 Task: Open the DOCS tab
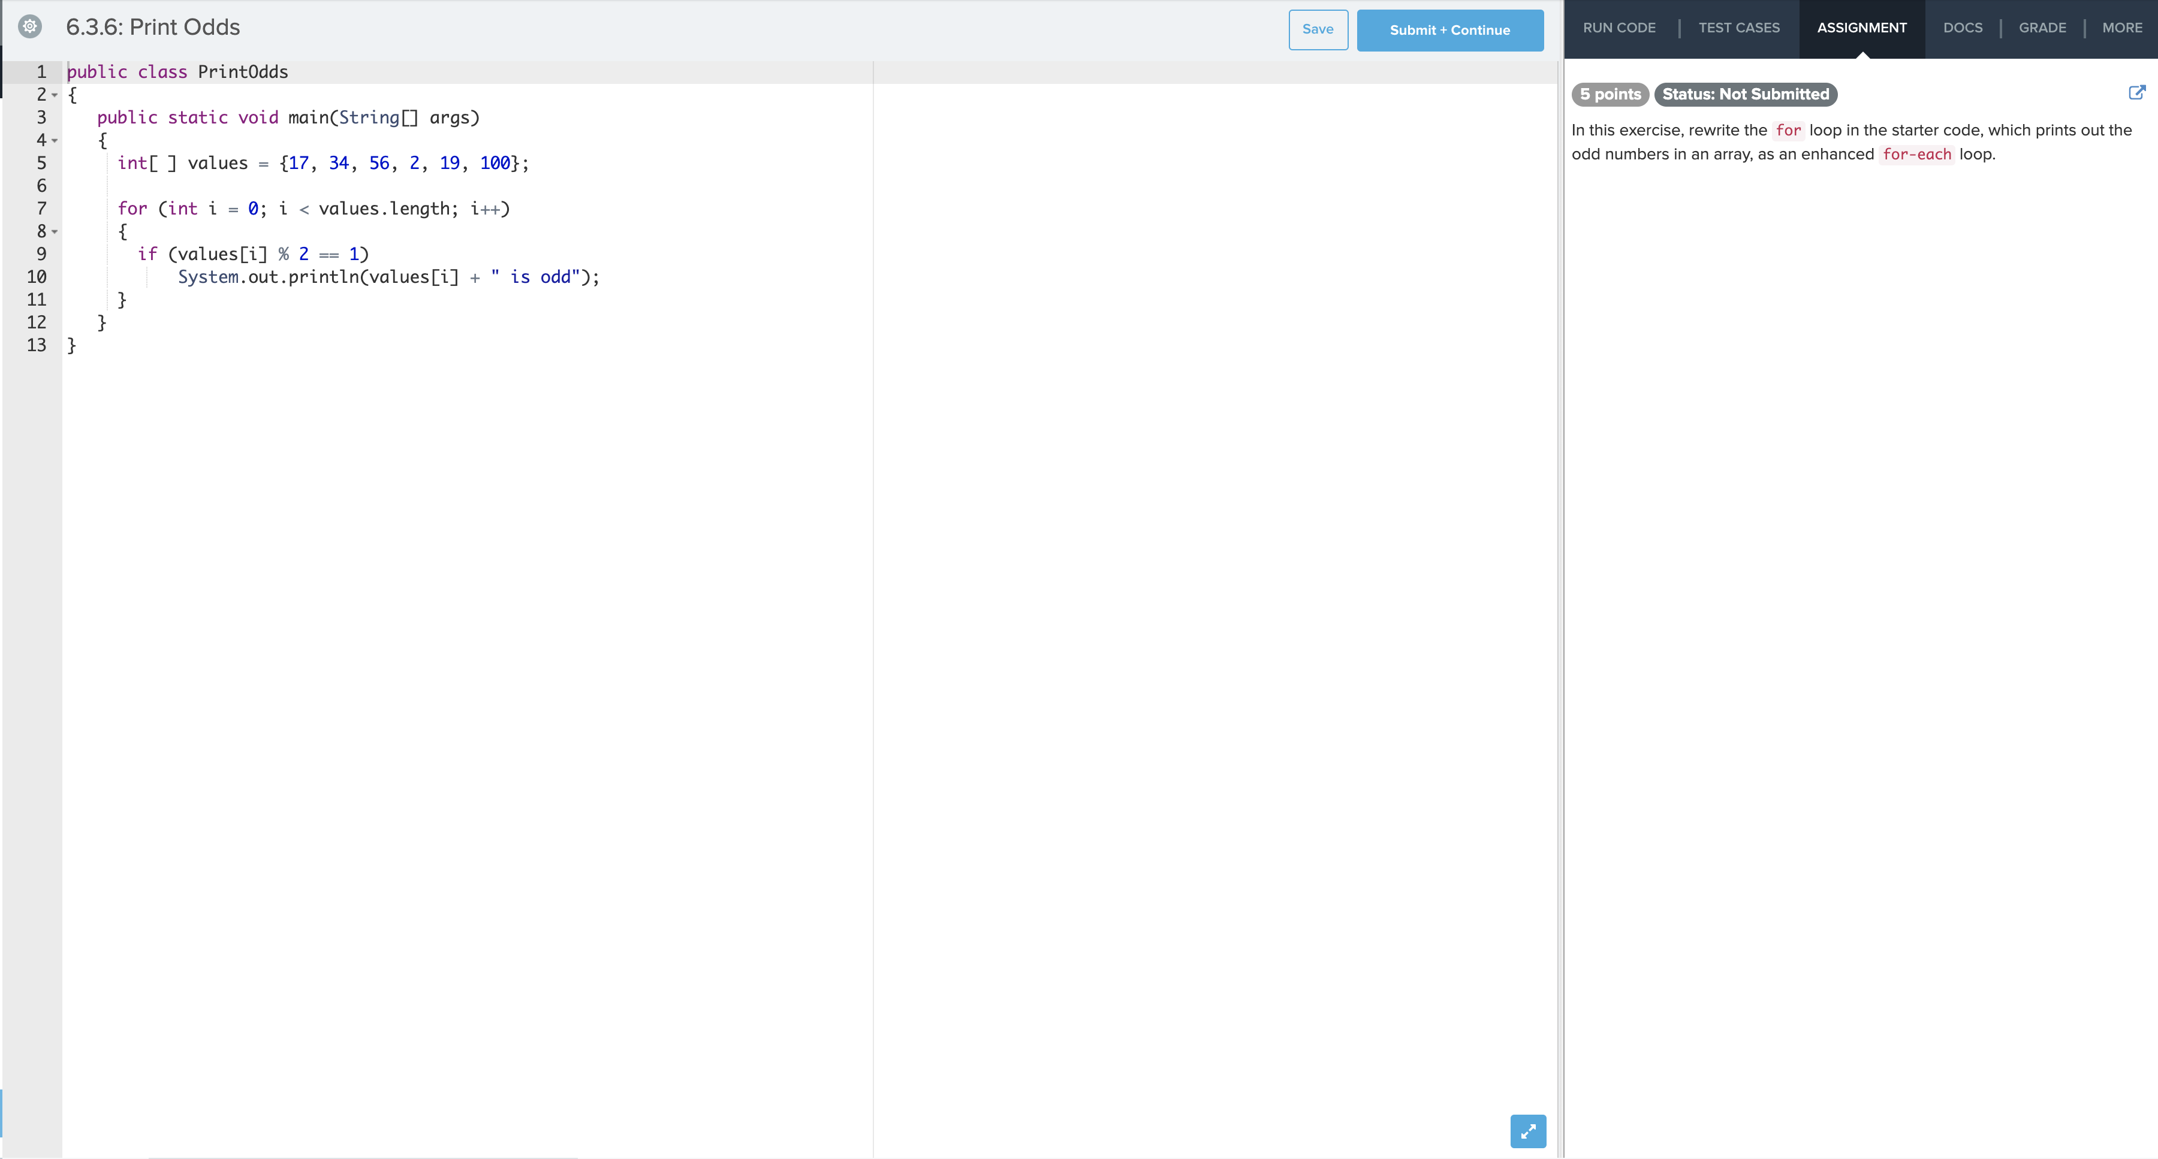1964,28
